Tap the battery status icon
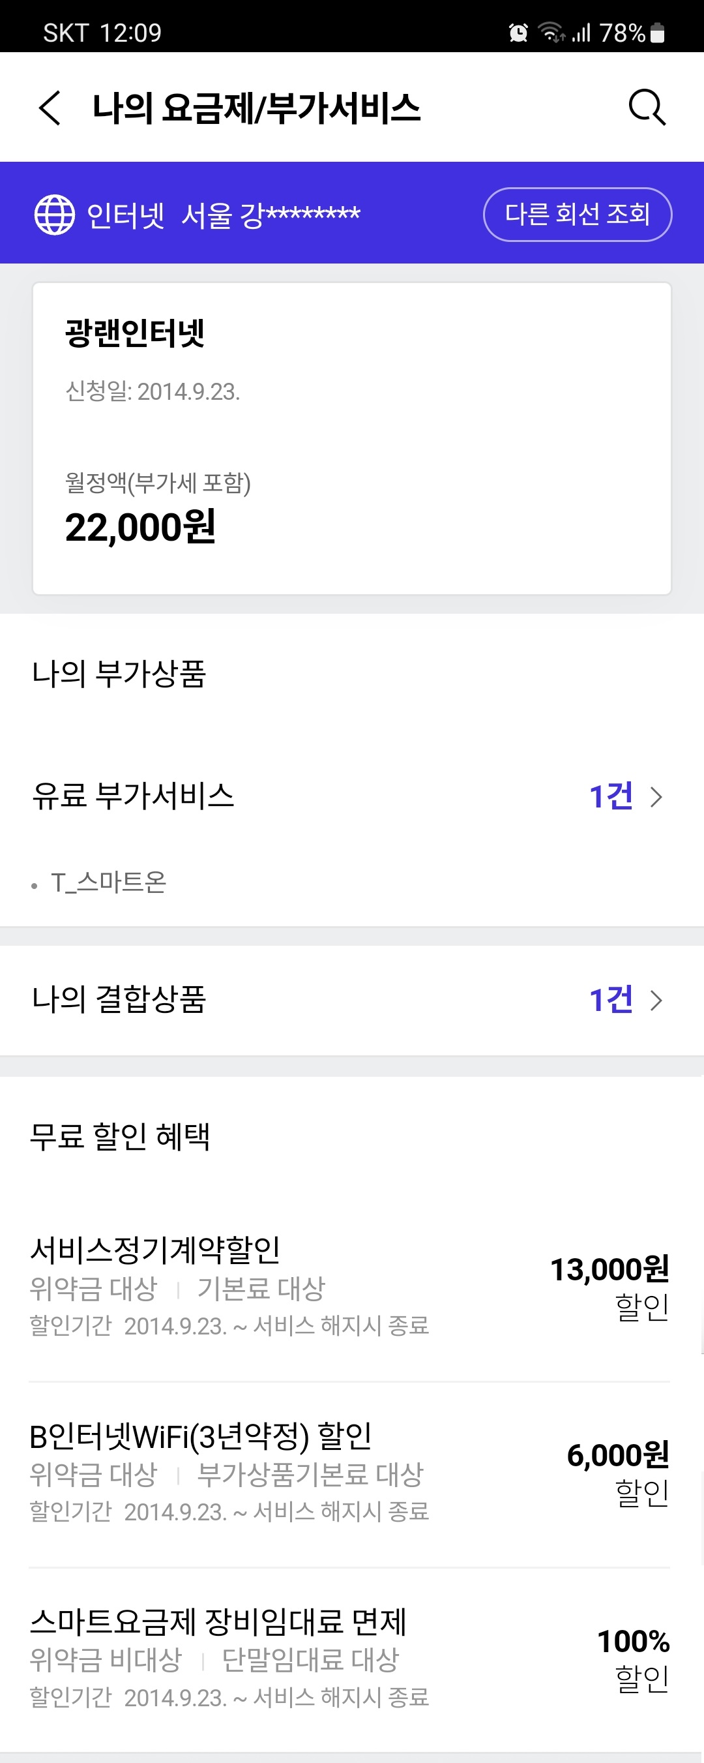The width and height of the screenshot is (704, 1763). (x=658, y=32)
